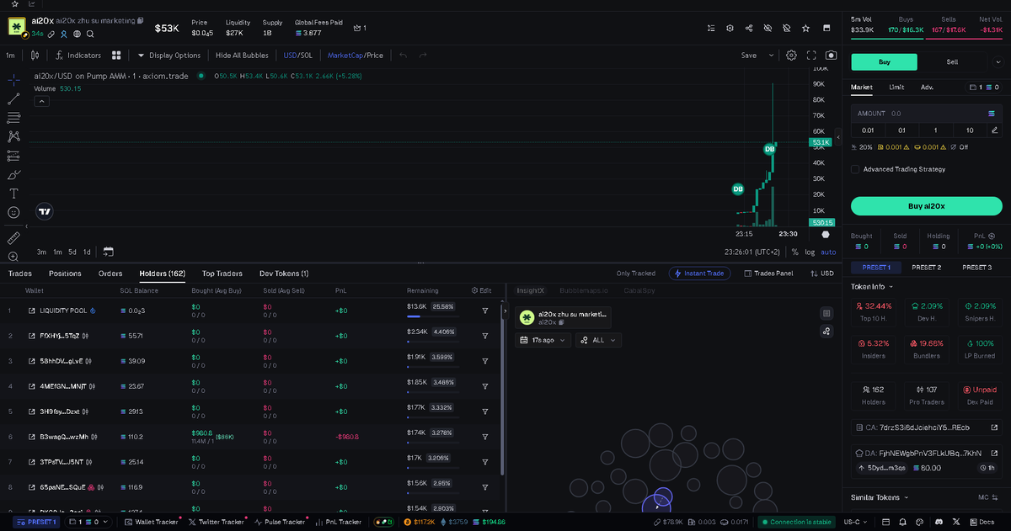Take a chart snapshot with camera icon
The width and height of the screenshot is (1011, 531).
tap(832, 56)
